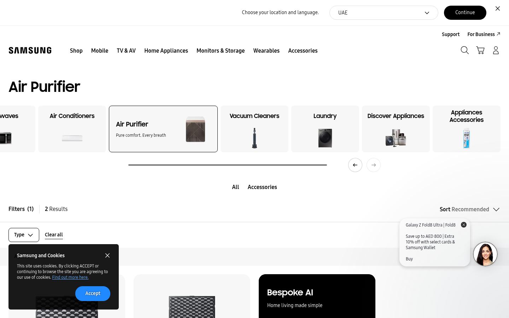The height and width of the screenshot is (318, 509).
Task: Click the Air Purifier page heading
Action: 45,87
